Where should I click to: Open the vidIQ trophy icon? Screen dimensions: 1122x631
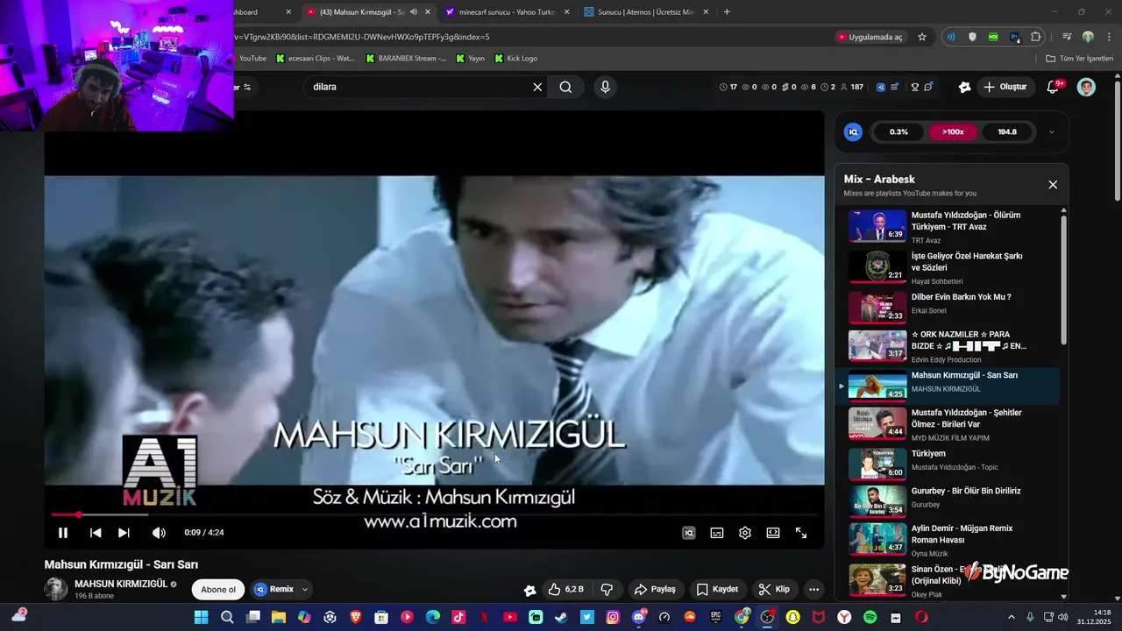coord(915,87)
